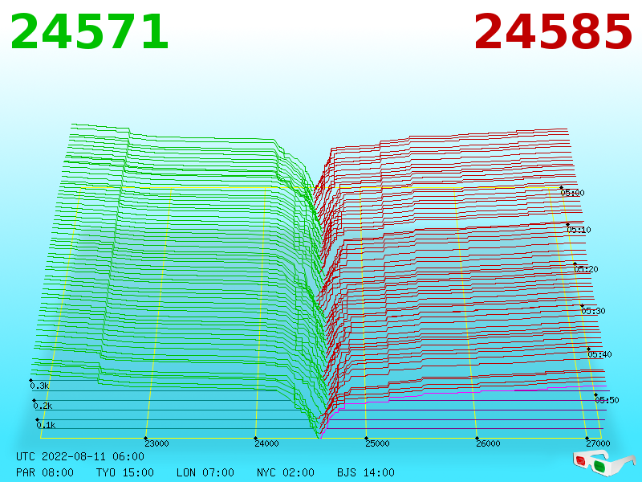Click the 26000 price axis label

pyautogui.click(x=488, y=443)
